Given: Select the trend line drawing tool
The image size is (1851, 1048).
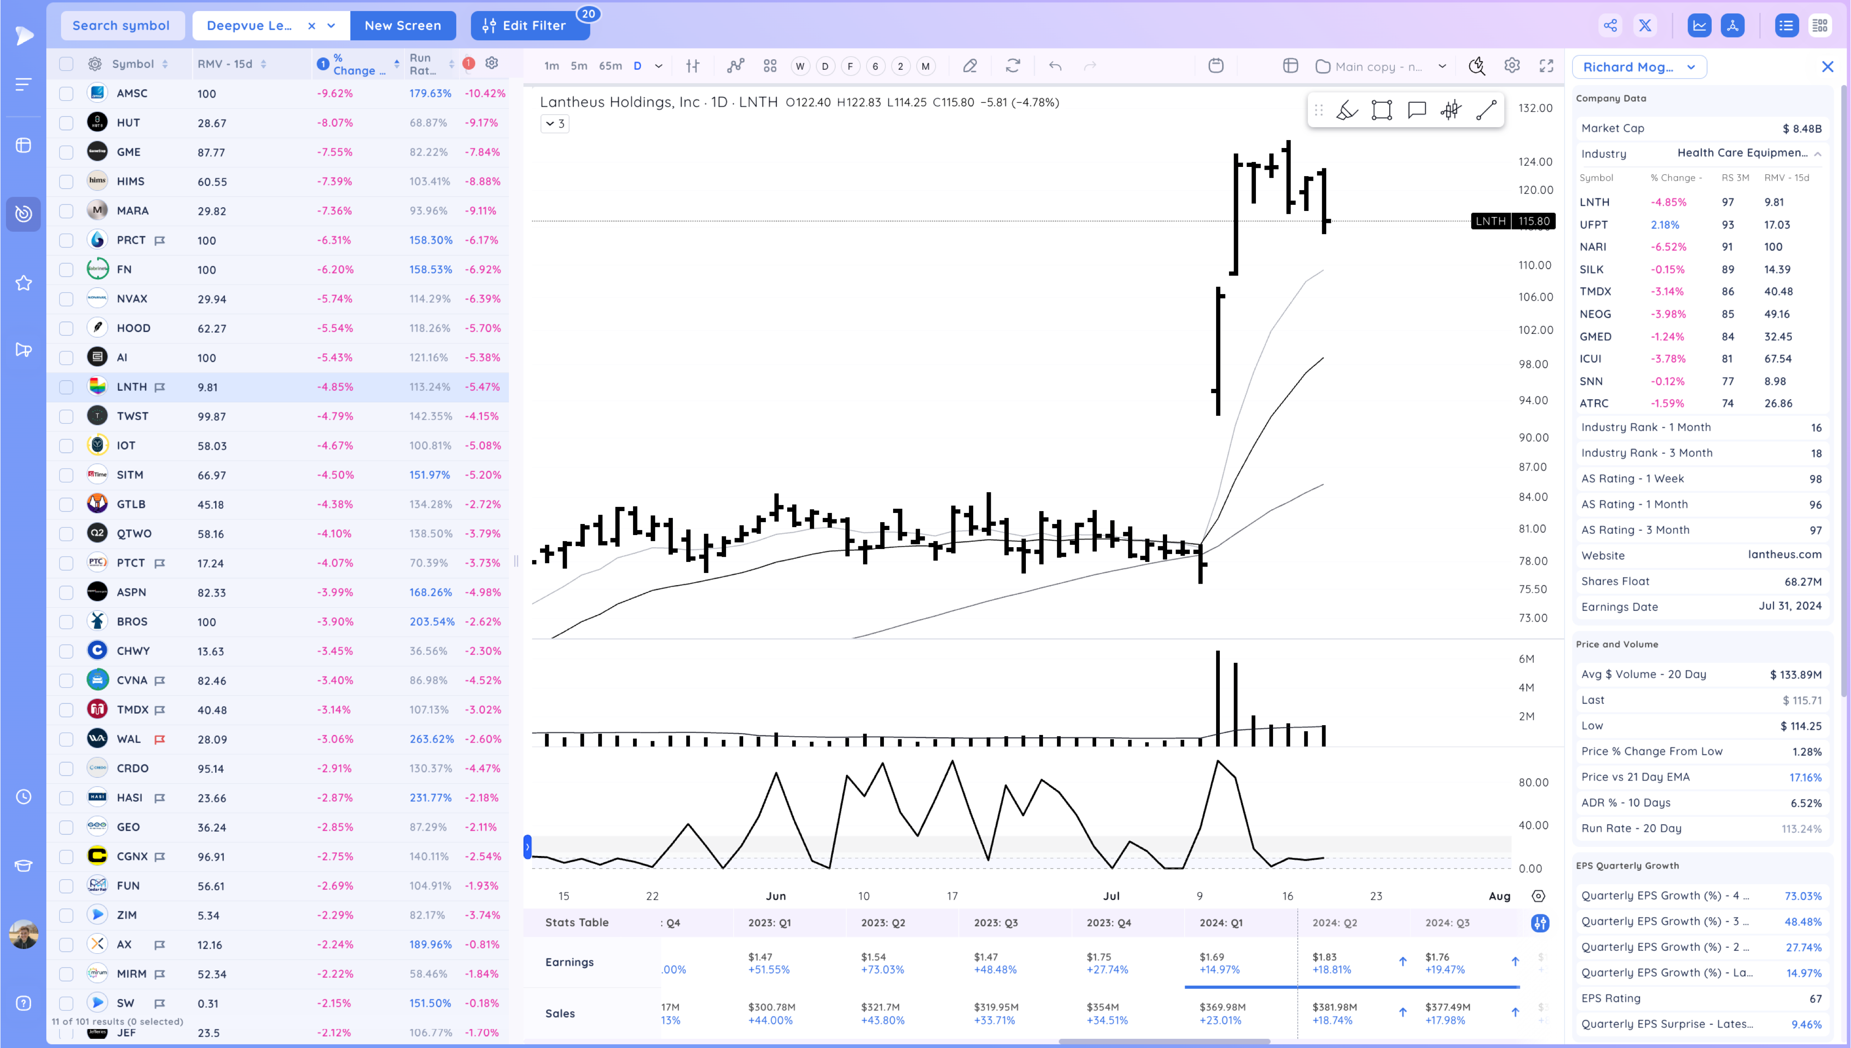Looking at the screenshot, I should coord(1486,110).
